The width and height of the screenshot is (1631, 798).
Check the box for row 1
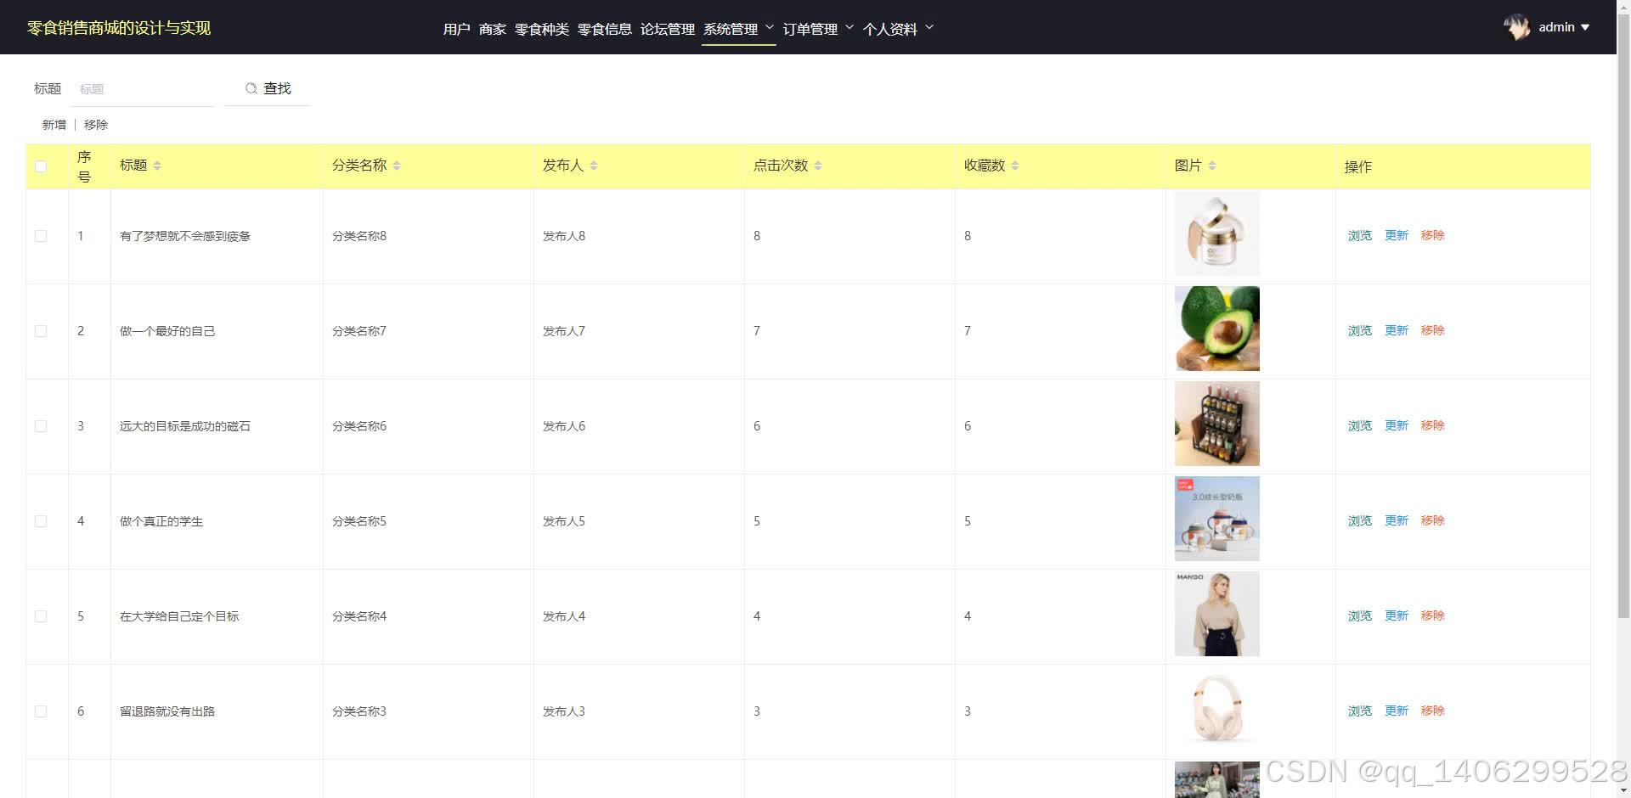[x=41, y=236]
